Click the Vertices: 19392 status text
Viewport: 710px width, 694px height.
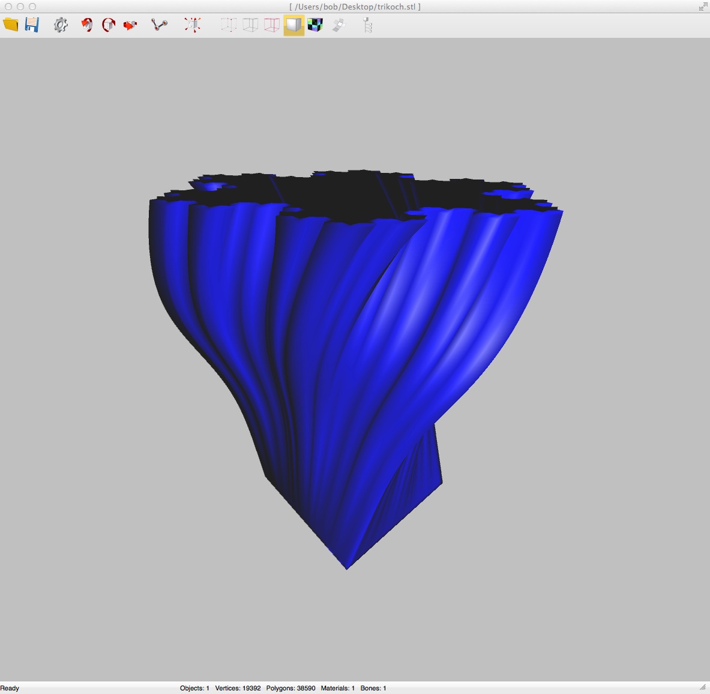[x=238, y=688]
